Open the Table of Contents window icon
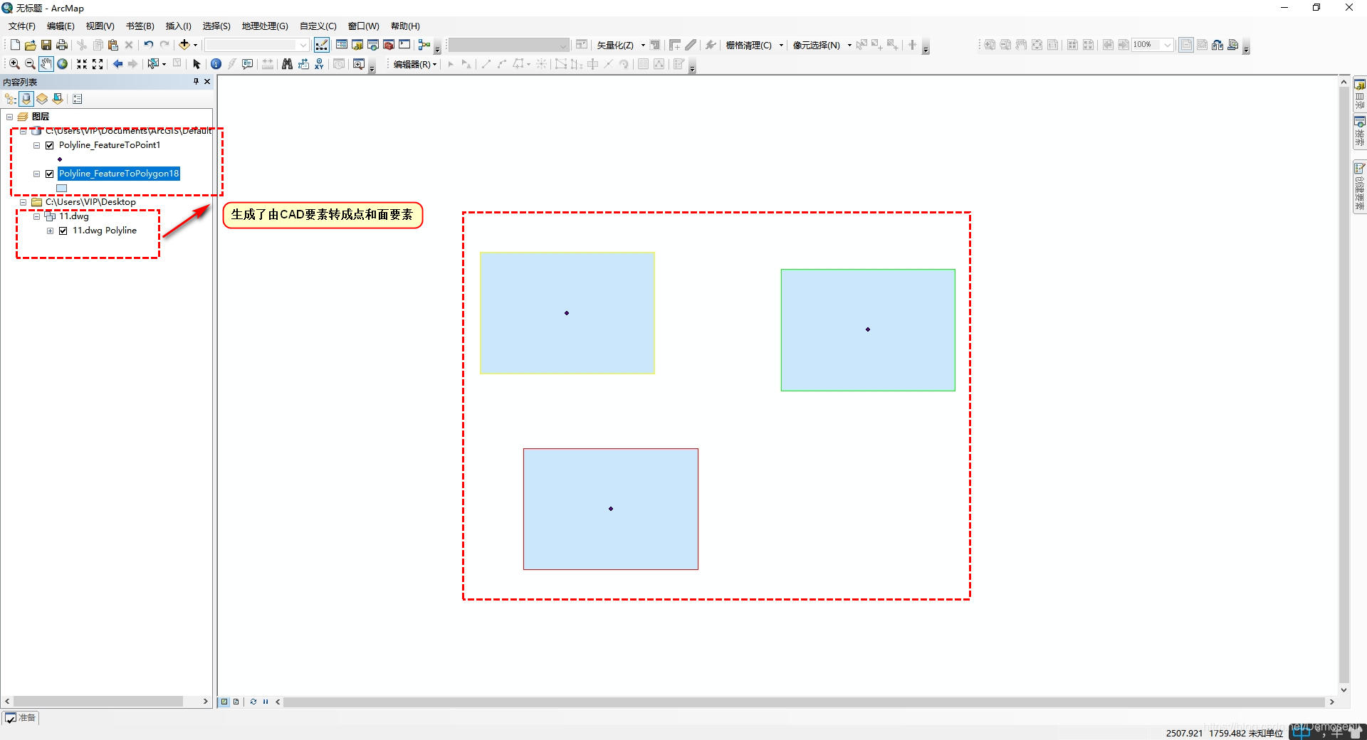 click(x=342, y=45)
